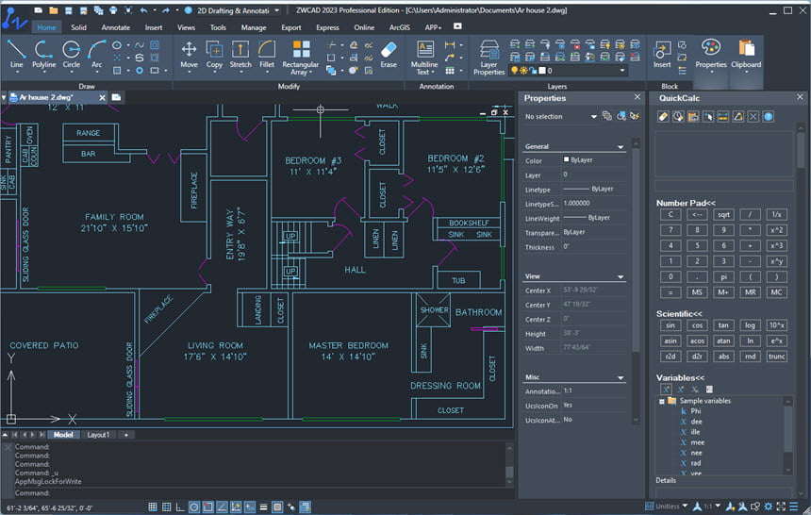This screenshot has width=811, height=515.
Task: Collapse the General section in Properties
Action: 621,147
